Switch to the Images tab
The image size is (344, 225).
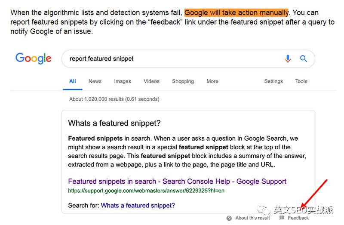(123, 81)
